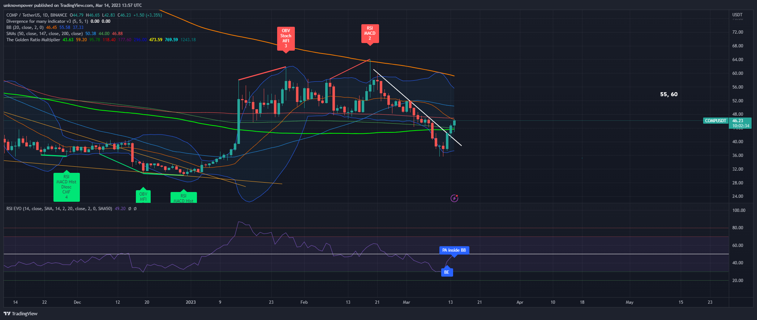This screenshot has width=757, height=320.
Task: Click the 80.00 level on RSI axis
Action: coord(738,228)
